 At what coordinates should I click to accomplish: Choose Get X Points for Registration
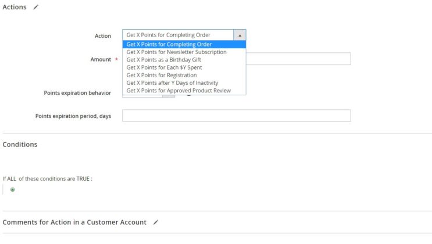(162, 75)
